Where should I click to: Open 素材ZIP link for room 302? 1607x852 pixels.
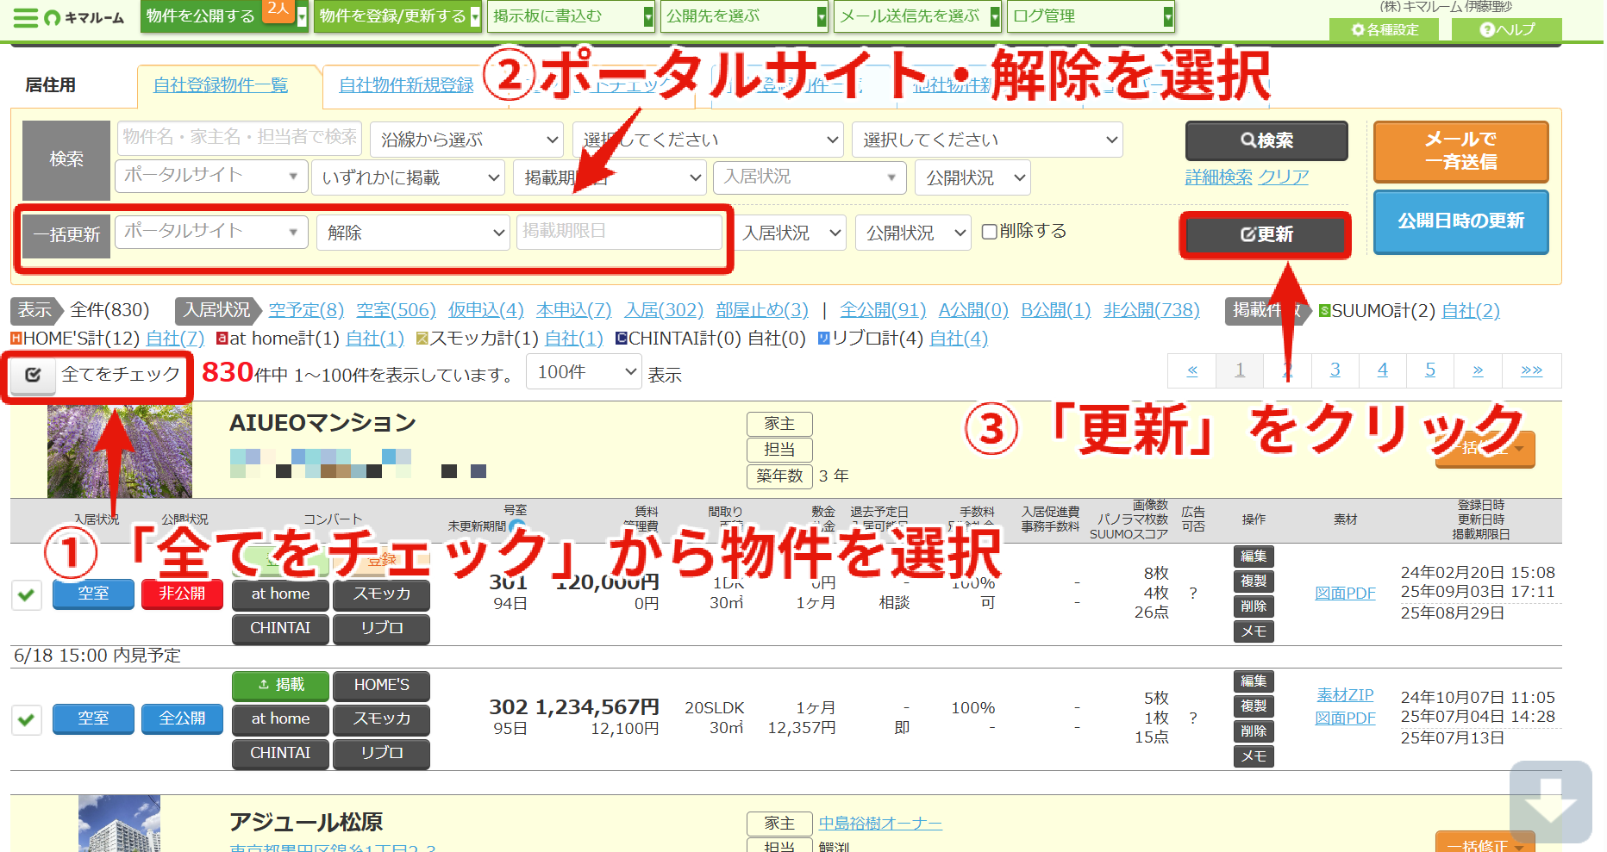tap(1345, 695)
